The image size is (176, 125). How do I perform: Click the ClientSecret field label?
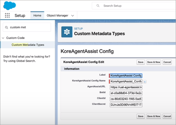click(x=99, y=104)
